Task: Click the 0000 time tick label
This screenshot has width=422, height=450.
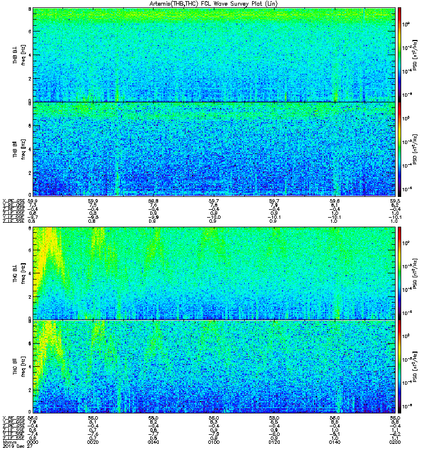Action: click(x=33, y=442)
